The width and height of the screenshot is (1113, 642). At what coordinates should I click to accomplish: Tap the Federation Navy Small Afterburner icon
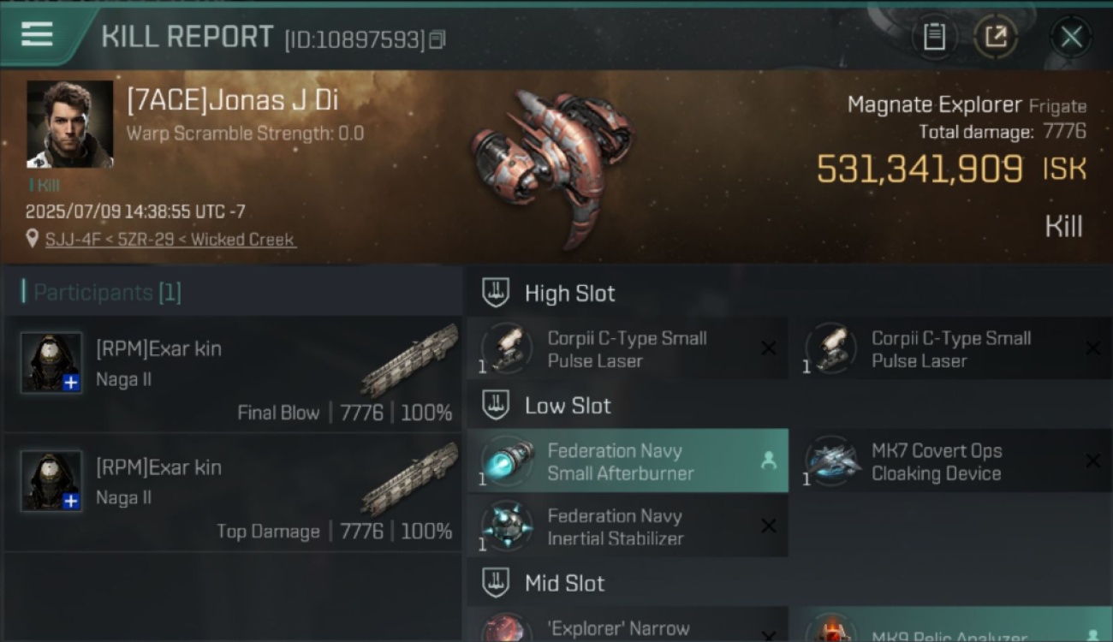coord(507,461)
